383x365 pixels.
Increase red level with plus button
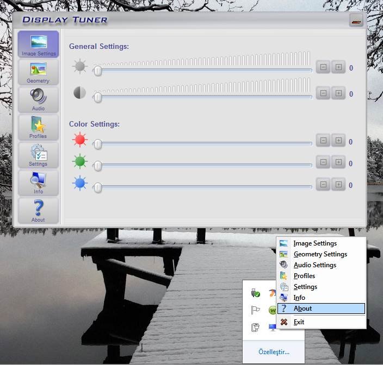(x=338, y=140)
